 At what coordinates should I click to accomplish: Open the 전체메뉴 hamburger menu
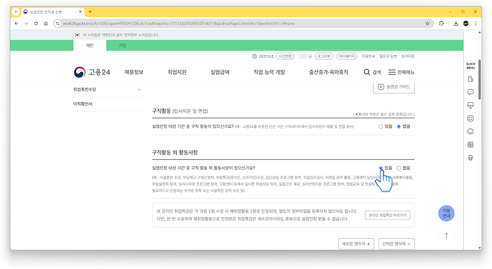coord(401,72)
